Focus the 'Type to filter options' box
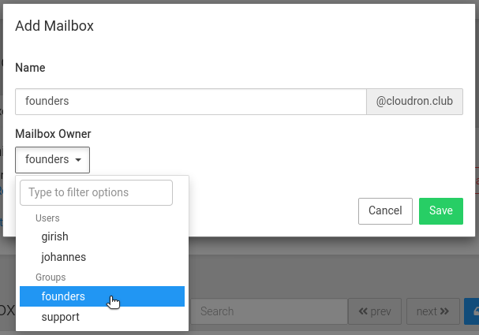Viewport: 479px width, 335px height. pyautogui.click(x=96, y=192)
